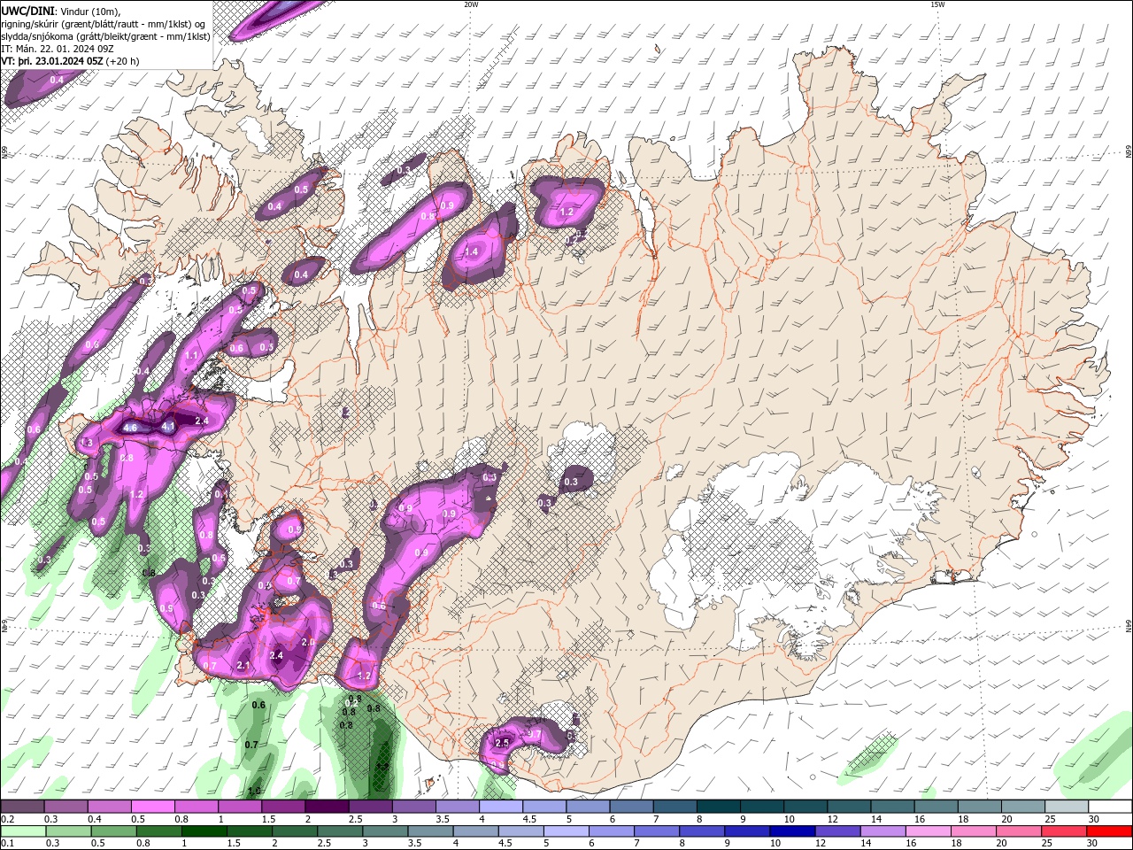Click the deep blue 10–12 rain legend swatch
This screenshot has width=1133, height=850.
[x=791, y=831]
